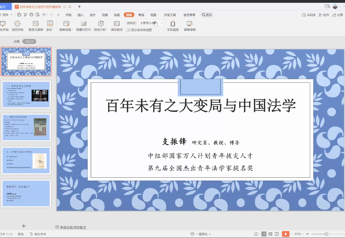Click the 当页开始 play icon
Image resolution: width=345 pixels, height=238 pixels.
click(x=18, y=23)
